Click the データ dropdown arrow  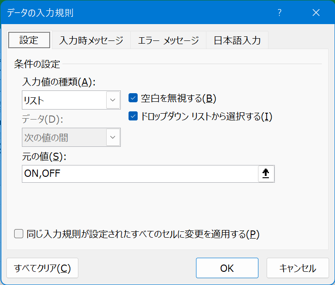113,137
